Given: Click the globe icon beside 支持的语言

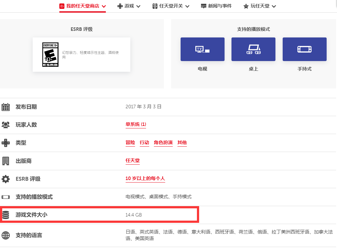Looking at the screenshot, I should 6,235.
